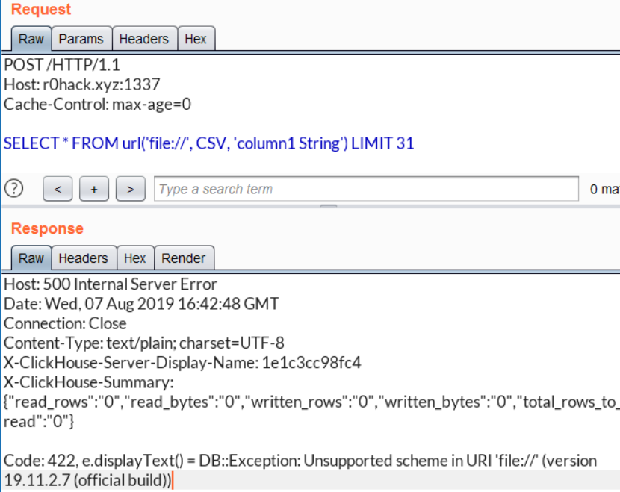This screenshot has width=620, height=492.
Task: Click the Request panel heading
Action: [x=41, y=9]
